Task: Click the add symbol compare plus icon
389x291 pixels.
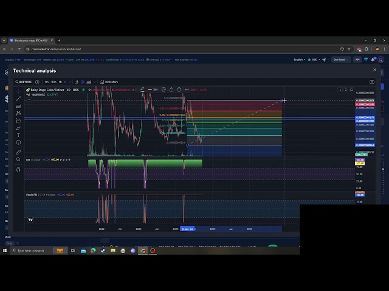Action: [38, 82]
